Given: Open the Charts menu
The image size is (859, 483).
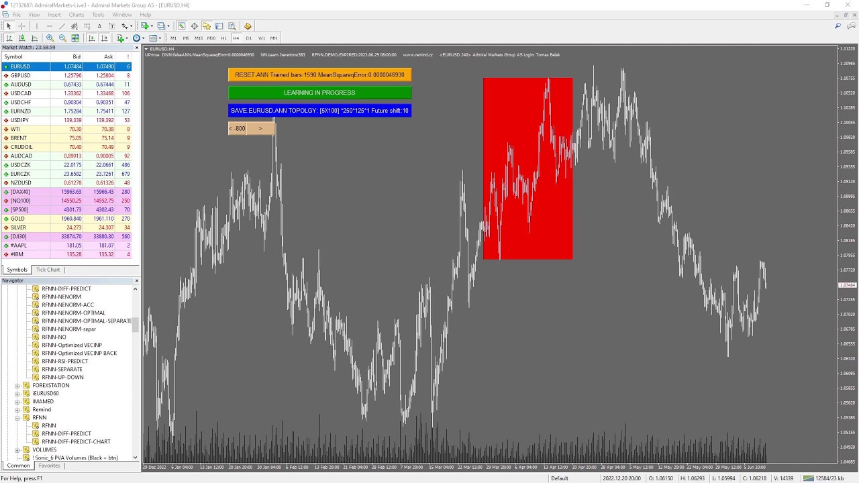Looking at the screenshot, I should tap(77, 15).
